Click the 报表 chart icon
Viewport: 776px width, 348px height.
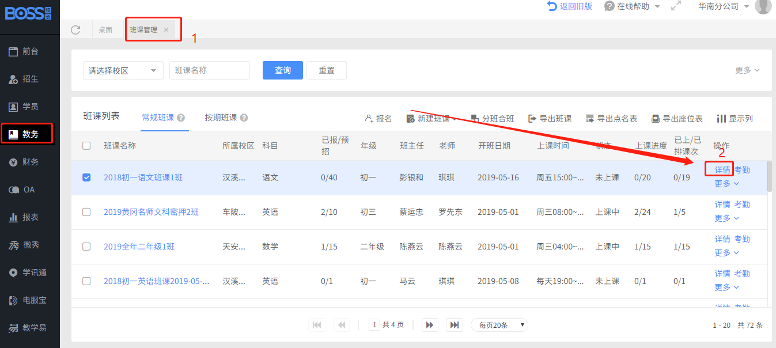pos(13,217)
